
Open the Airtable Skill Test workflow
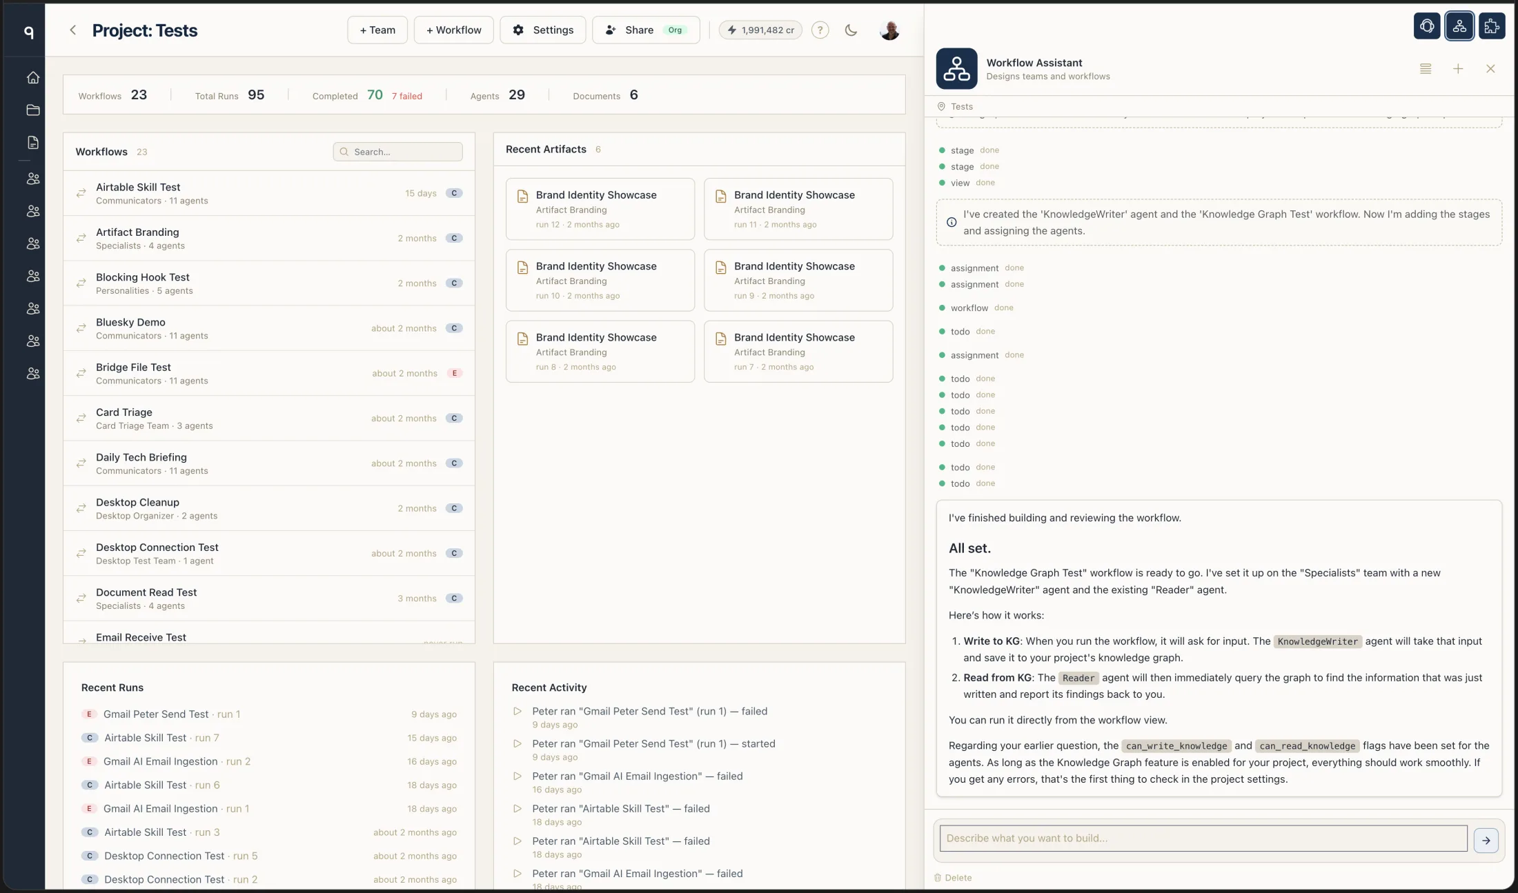tap(268, 193)
